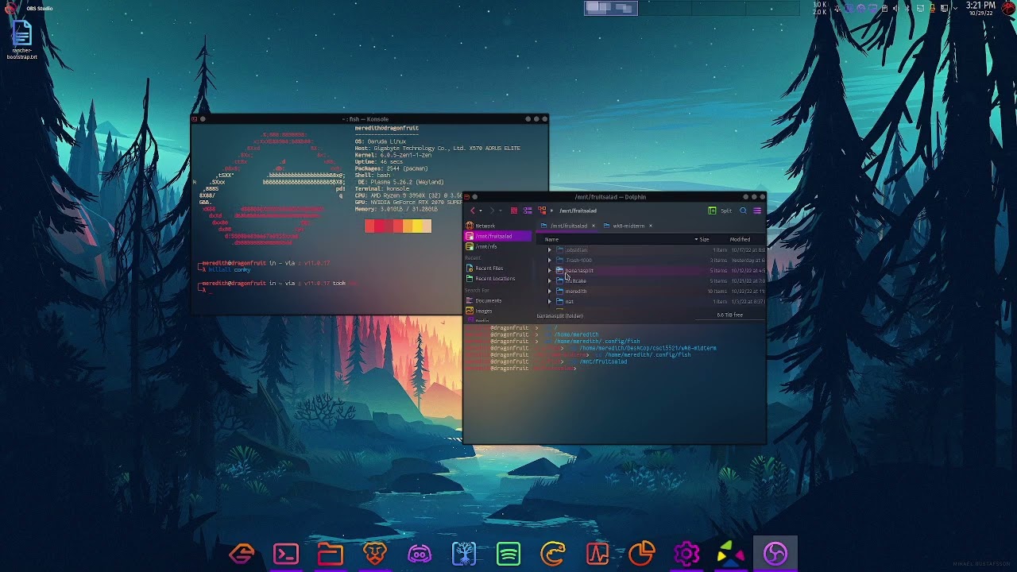This screenshot has height=572, width=1017.
Task: Open the chameleon C icon in dock
Action: (553, 554)
